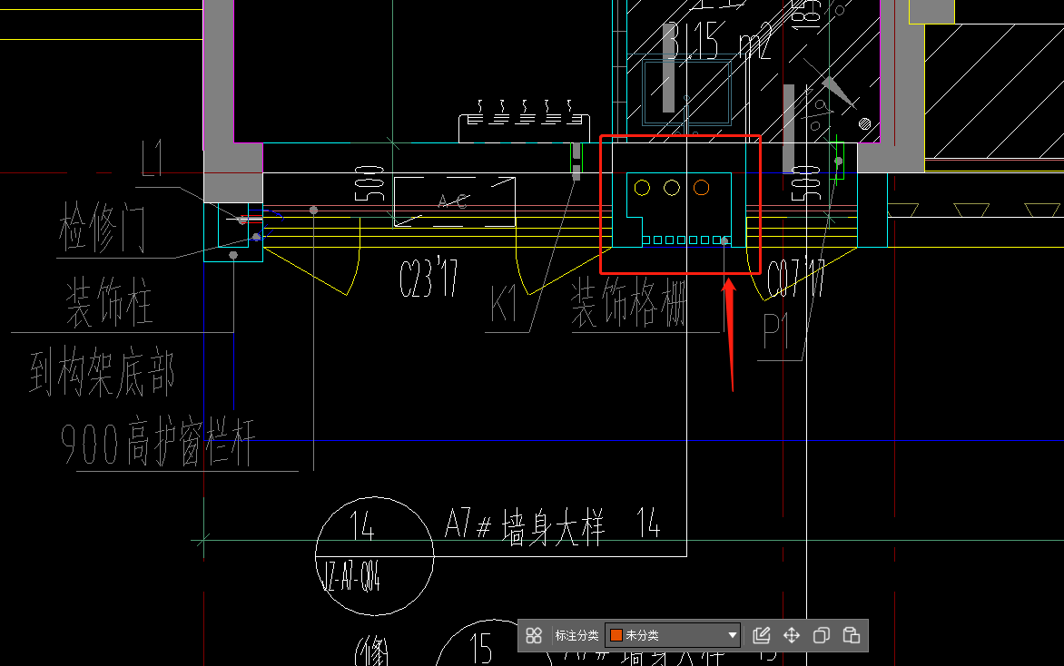Screen dimensions: 1064x666
Task: Click the orange 未分类 color swatch
Action: click(x=616, y=635)
